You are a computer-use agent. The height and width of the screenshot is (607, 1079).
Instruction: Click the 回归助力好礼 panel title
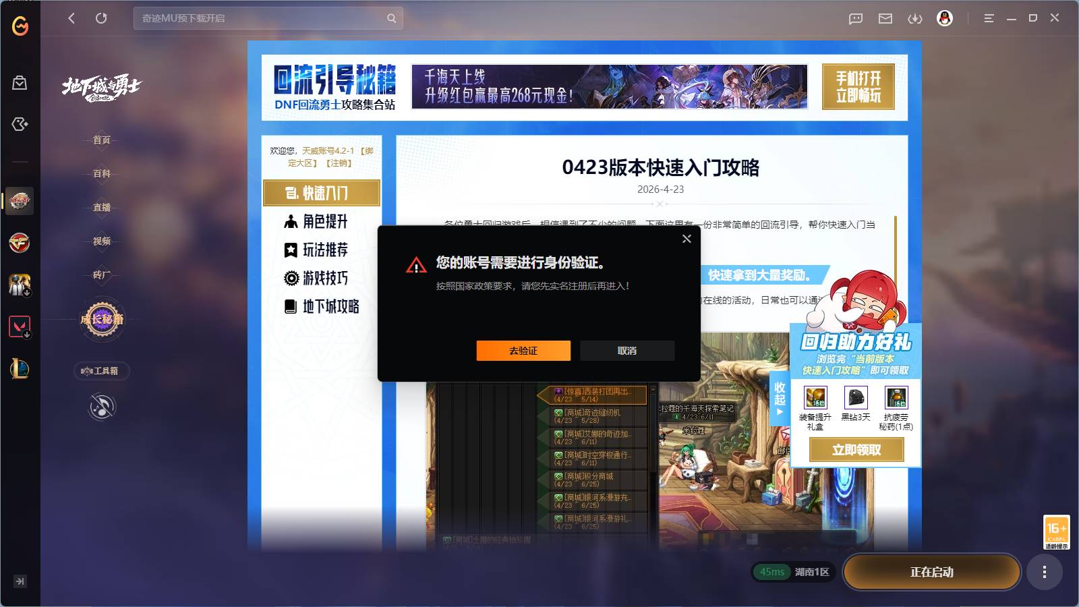coord(856,342)
